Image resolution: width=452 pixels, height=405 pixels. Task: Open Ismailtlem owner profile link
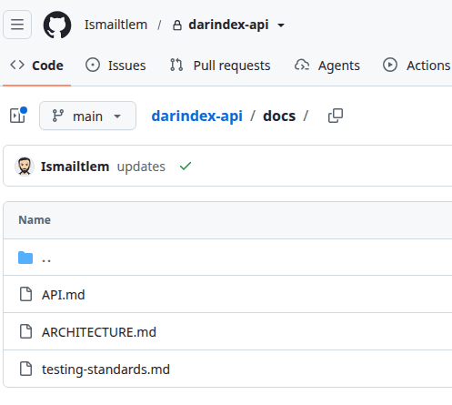pyautogui.click(x=116, y=25)
